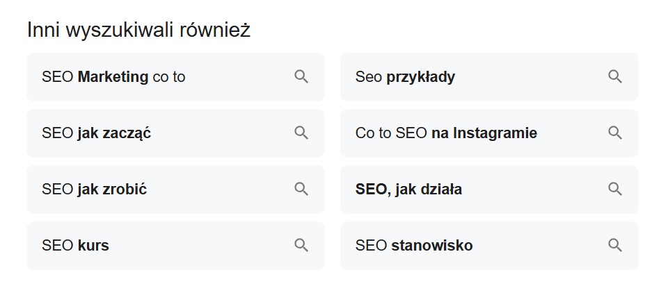Screen dimensions: 652x295
Task: Click the search icon next to Seo przykłady
Action: tap(615, 76)
